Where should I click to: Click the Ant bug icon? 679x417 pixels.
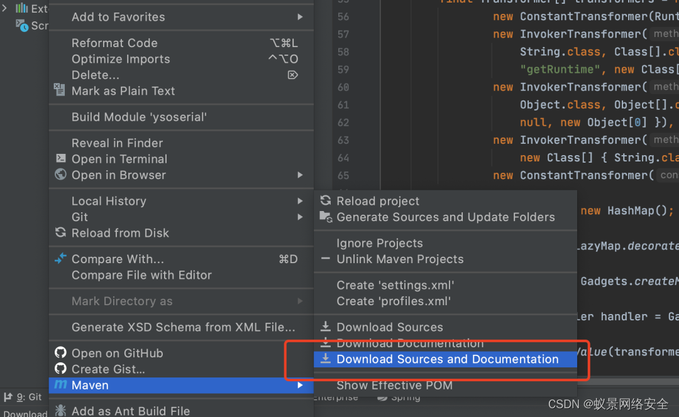(60, 411)
